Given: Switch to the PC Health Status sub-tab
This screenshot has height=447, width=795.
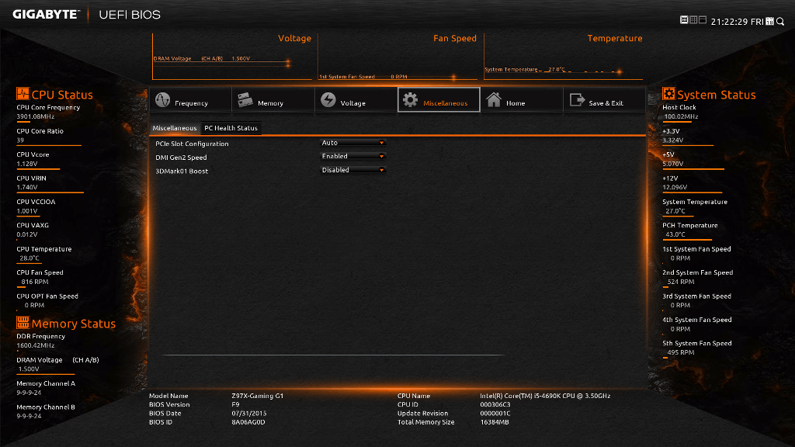Looking at the screenshot, I should click(231, 128).
